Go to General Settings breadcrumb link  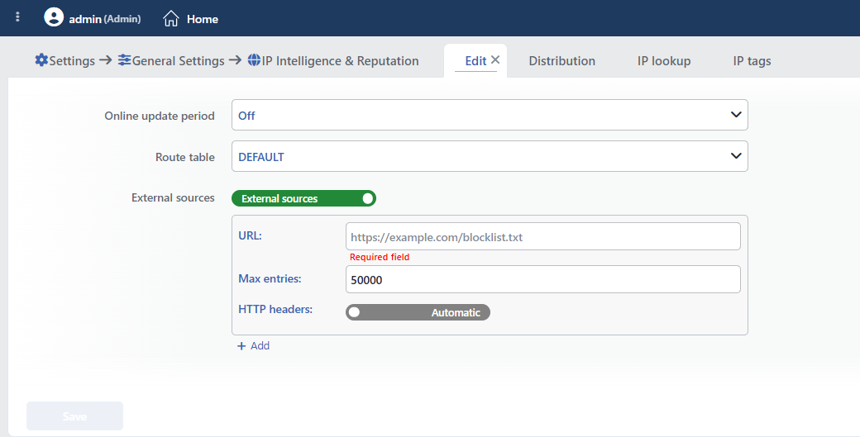tap(179, 61)
